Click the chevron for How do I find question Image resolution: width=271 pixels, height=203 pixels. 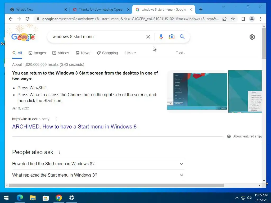(x=182, y=164)
